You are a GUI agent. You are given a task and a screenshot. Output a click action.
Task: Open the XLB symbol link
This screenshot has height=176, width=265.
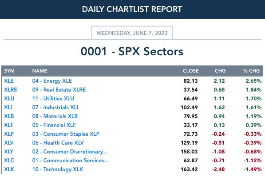click(x=9, y=116)
